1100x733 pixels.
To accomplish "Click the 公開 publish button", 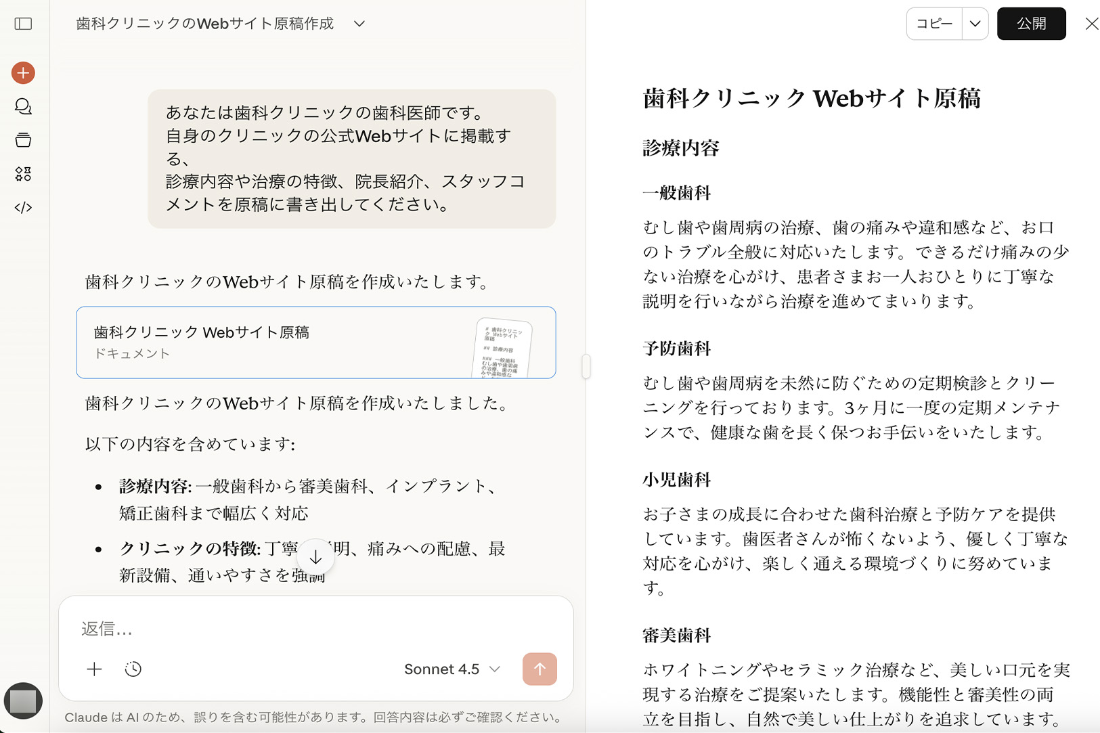I will coord(1031,24).
